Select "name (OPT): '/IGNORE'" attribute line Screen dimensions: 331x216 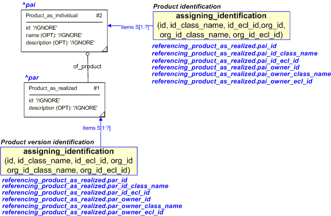tap(54, 35)
